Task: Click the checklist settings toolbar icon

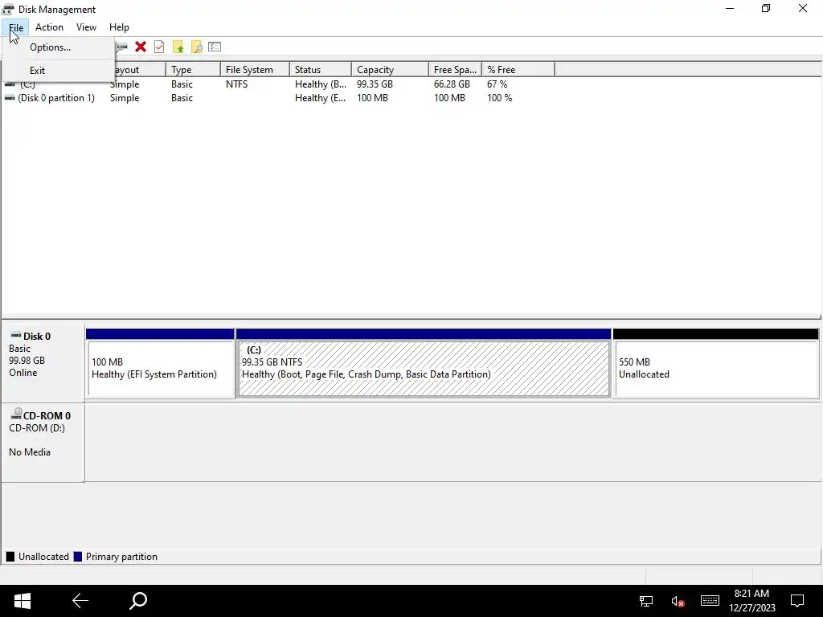Action: click(215, 47)
